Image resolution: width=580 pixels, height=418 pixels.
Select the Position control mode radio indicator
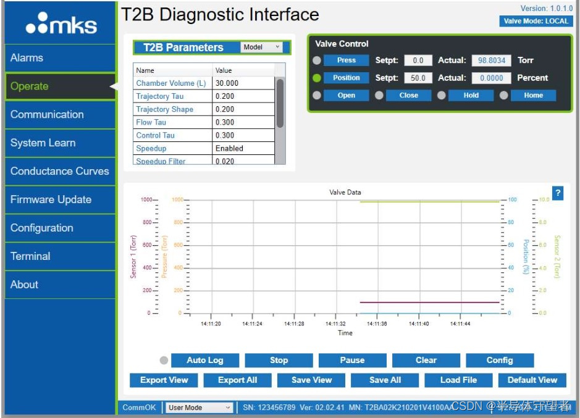pyautogui.click(x=317, y=78)
